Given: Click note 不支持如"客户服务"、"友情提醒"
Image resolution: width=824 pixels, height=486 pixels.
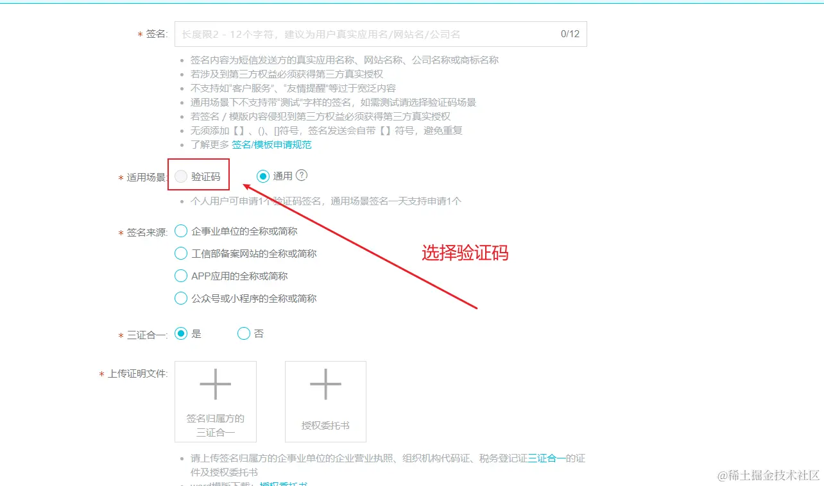Looking at the screenshot, I should (x=293, y=88).
